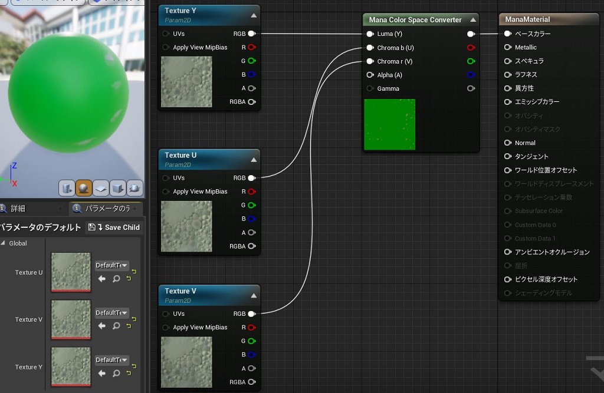Open the asset picker magnifier for Texture U

[x=116, y=279]
